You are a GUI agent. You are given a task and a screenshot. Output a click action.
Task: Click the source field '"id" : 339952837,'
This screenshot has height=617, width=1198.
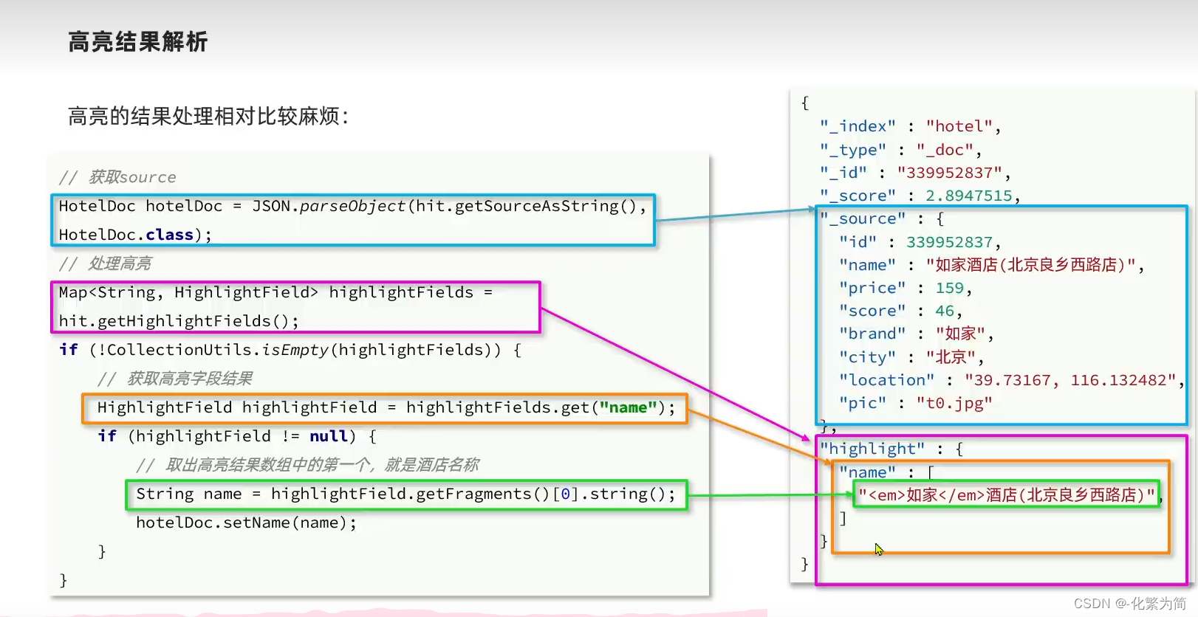coord(920,242)
